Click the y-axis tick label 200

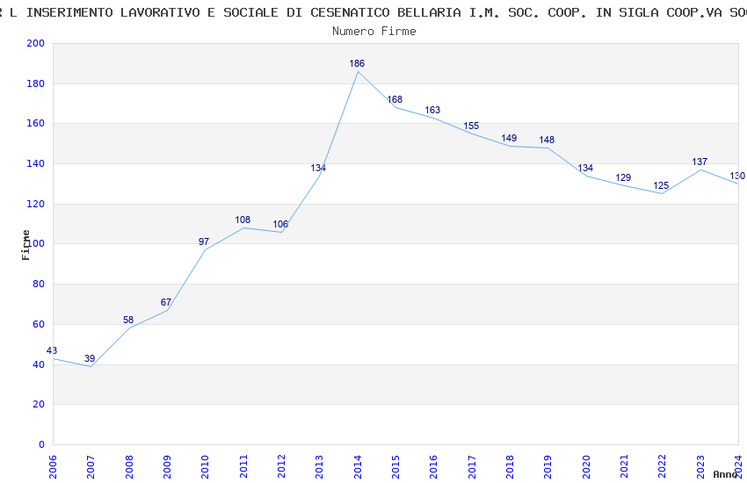click(36, 43)
